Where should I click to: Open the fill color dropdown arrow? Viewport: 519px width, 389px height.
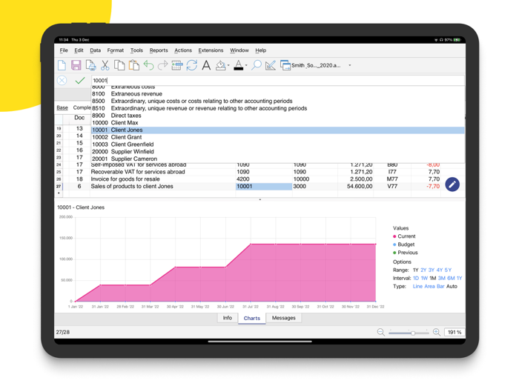pos(228,65)
